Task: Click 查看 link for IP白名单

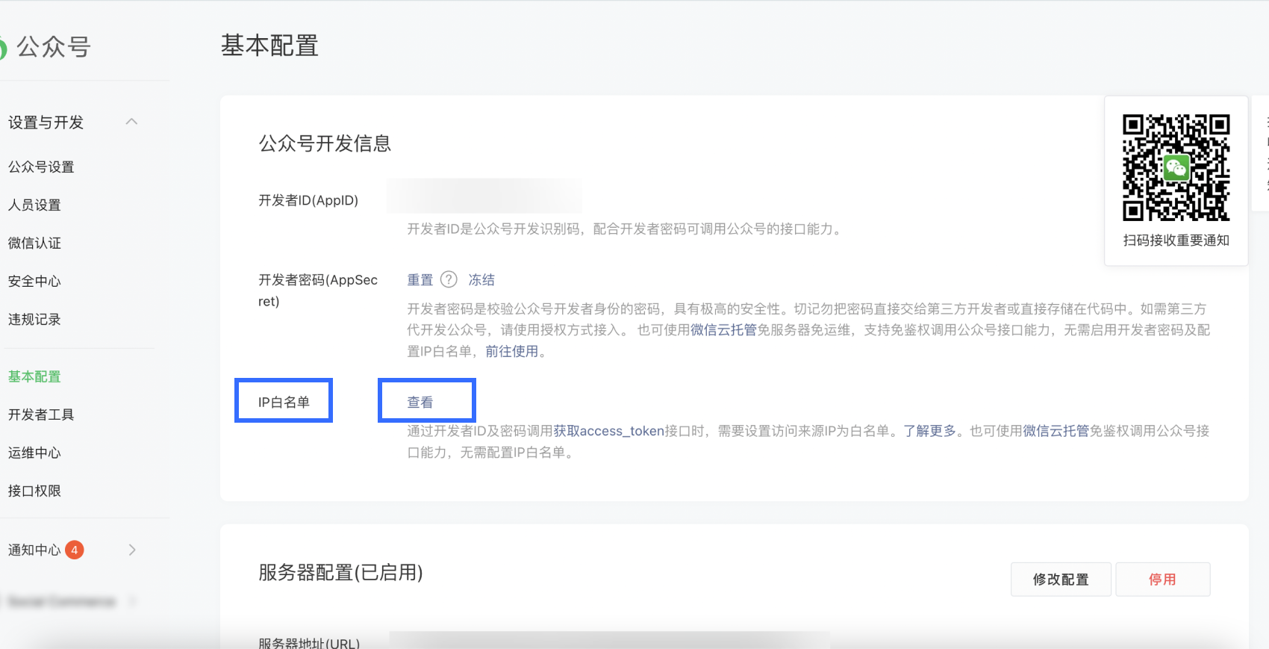Action: pos(420,403)
